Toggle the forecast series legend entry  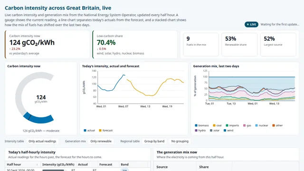(105, 131)
